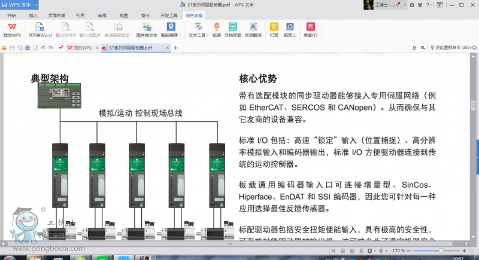479x260 pixels.
Task: Select 图片转文字 tool
Action: coord(145,30)
